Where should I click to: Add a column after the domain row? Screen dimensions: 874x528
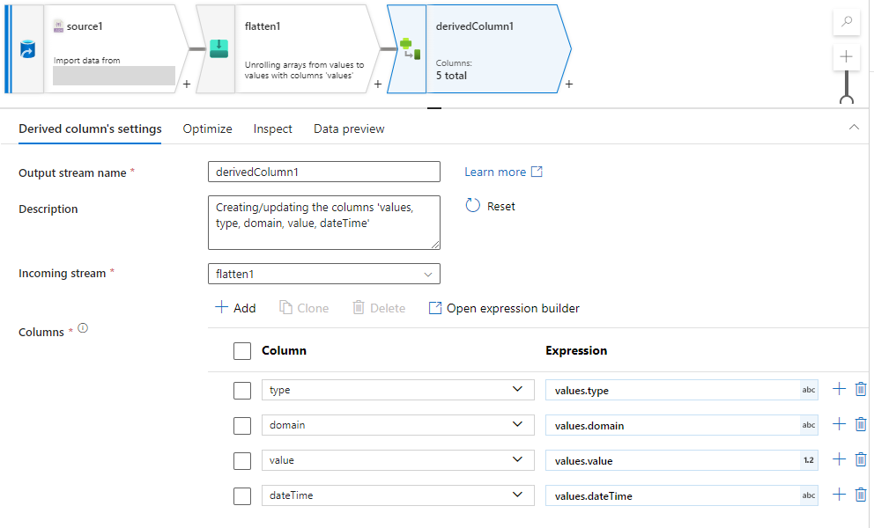coord(839,425)
